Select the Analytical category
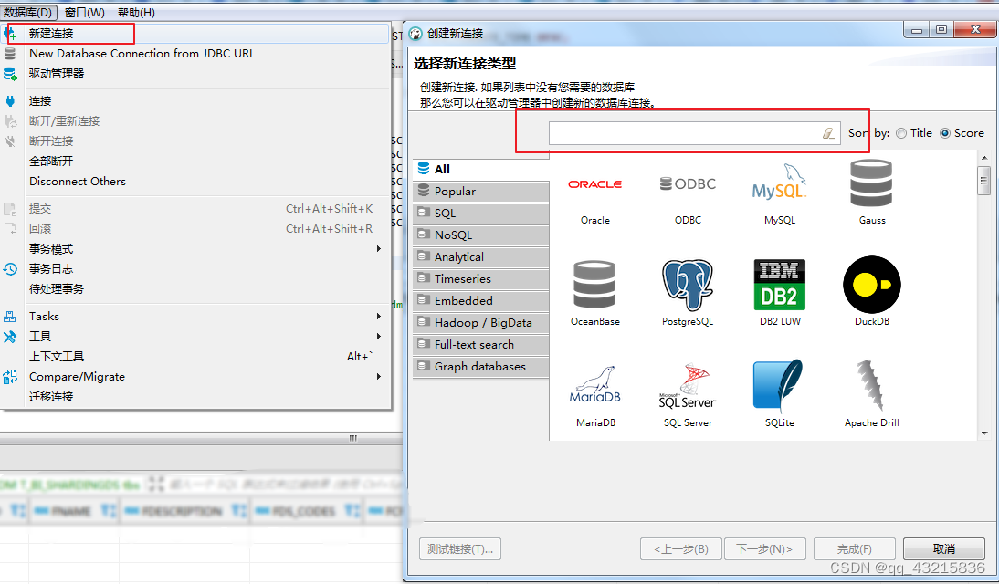Screen dimensions: 999x584 tap(481, 256)
